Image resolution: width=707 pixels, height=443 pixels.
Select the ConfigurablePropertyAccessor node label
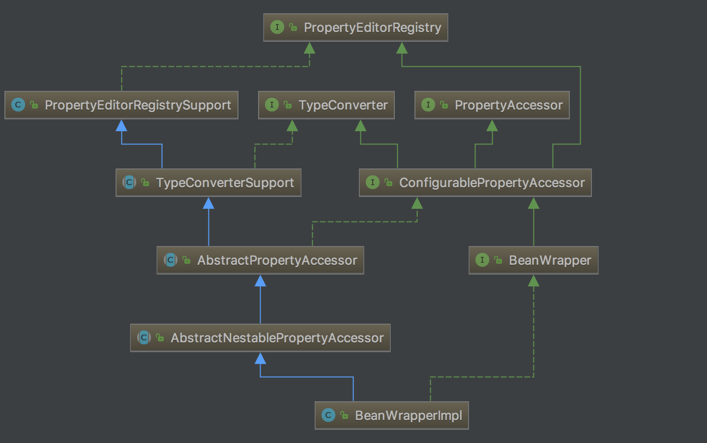click(x=492, y=183)
